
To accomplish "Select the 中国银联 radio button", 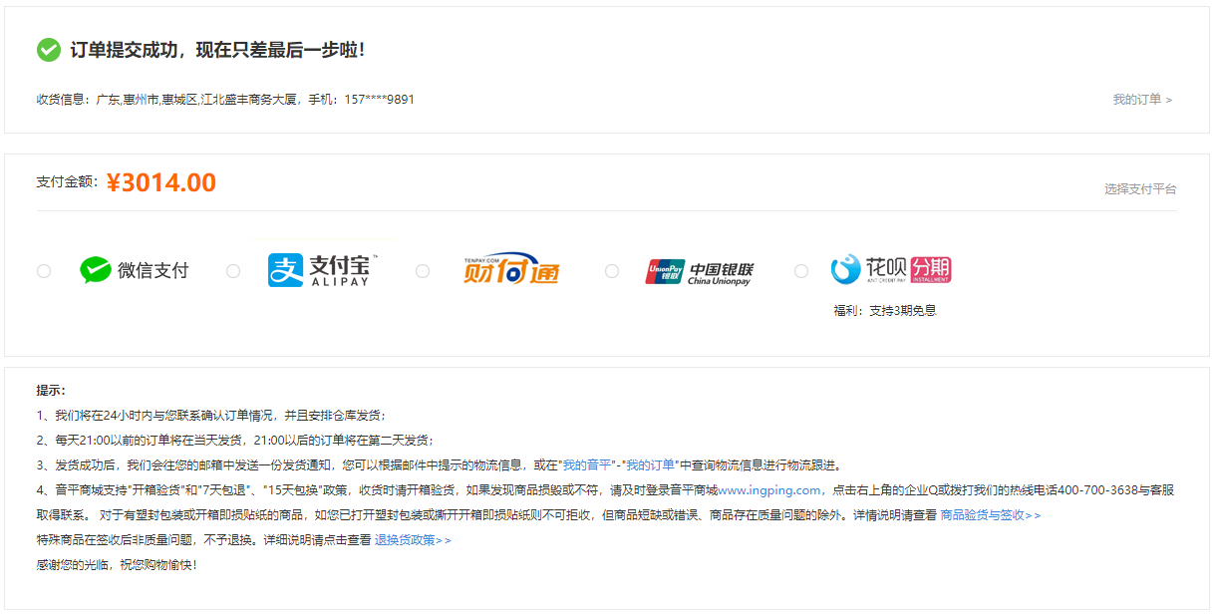I will (x=612, y=271).
